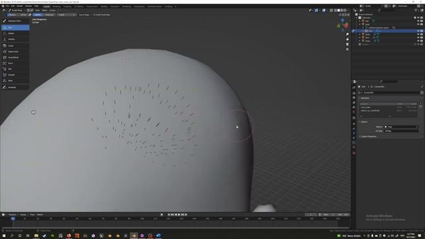Collapse the Attributes panel
Screen dimensions: 425x239
coord(365,98)
